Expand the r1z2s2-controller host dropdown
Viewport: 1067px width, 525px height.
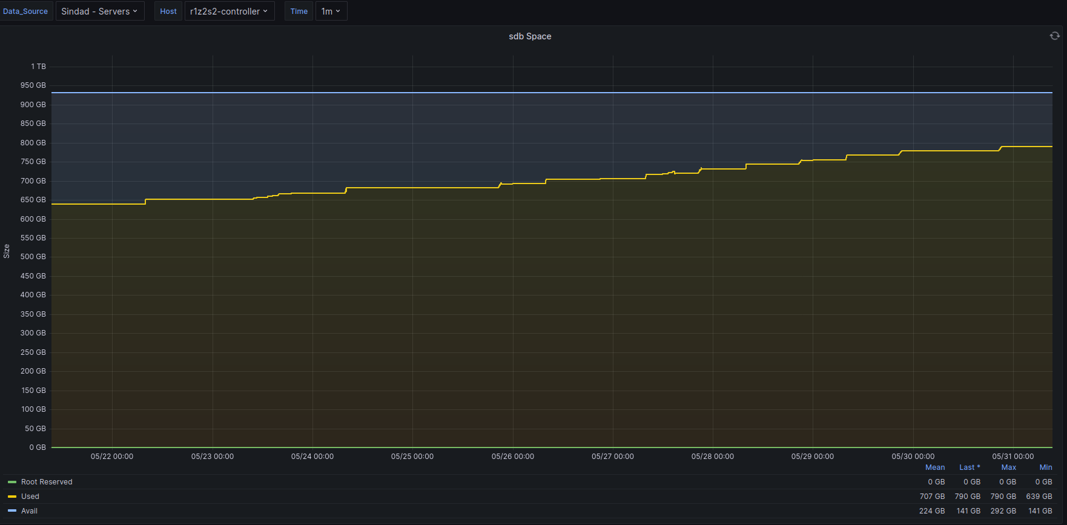[229, 12]
